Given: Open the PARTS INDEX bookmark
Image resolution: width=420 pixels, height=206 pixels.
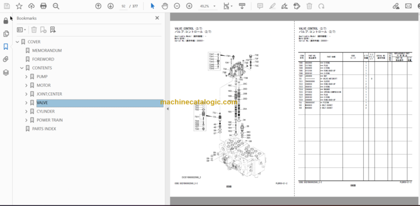Looking at the screenshot, I should click(44, 129).
